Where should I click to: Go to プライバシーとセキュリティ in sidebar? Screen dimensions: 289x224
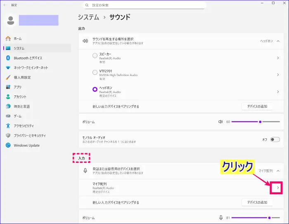pyautogui.click(x=29, y=136)
